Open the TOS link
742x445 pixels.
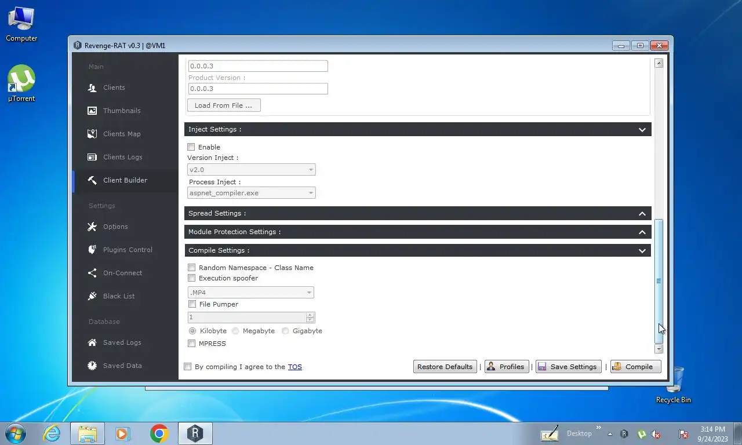click(x=295, y=367)
